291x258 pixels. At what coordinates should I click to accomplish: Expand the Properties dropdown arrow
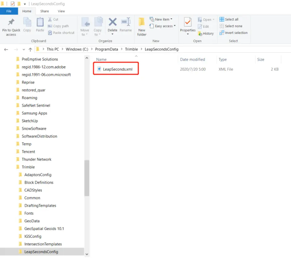tap(188, 34)
